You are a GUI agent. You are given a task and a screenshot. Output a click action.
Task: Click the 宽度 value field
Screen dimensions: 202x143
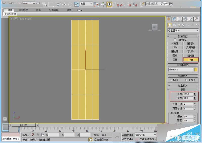coord(188,98)
